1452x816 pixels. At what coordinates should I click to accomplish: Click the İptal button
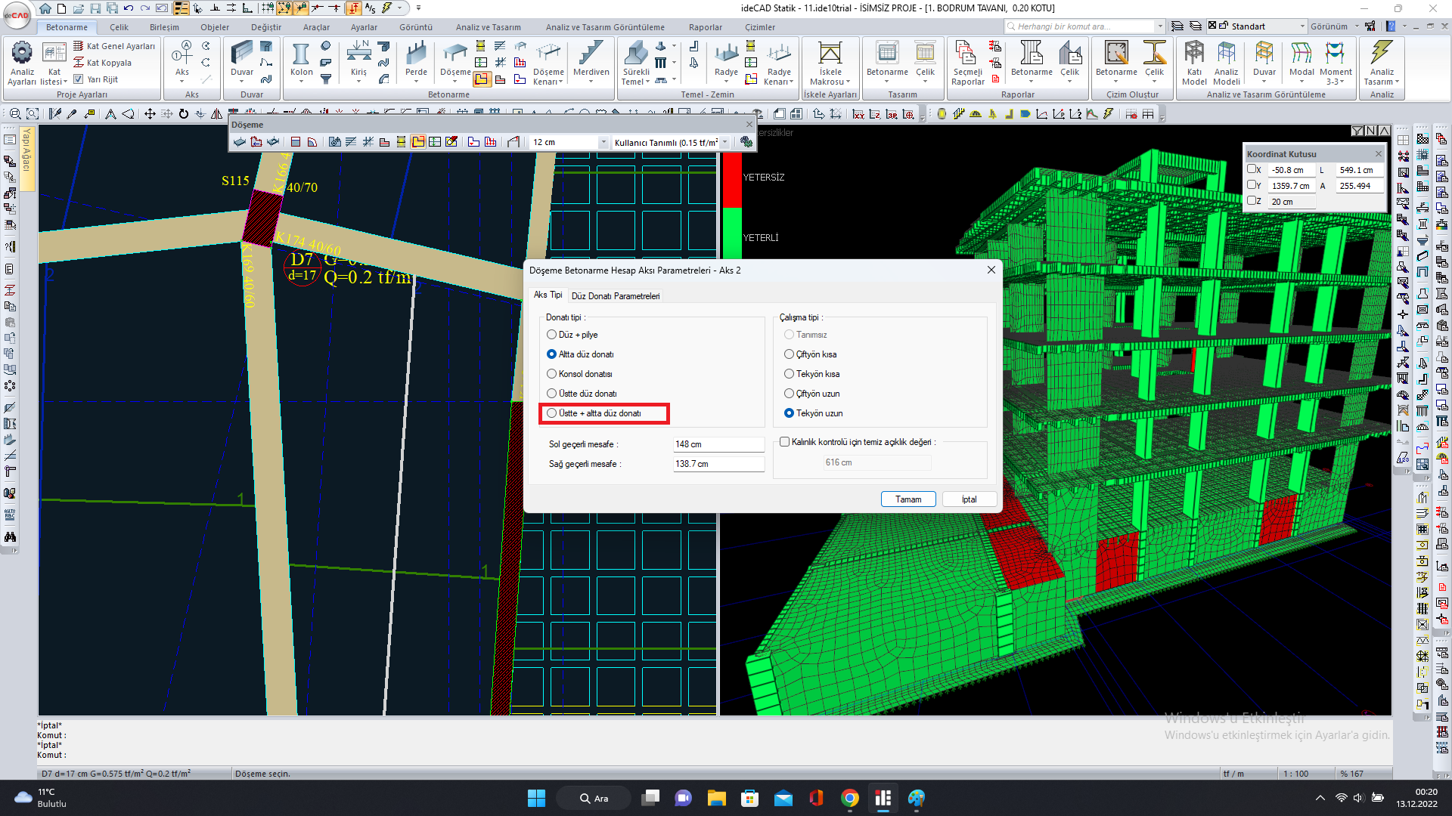[969, 499]
